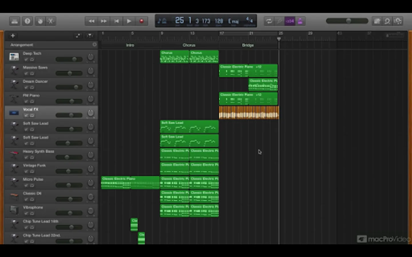This screenshot has height=257, width=412.
Task: Open the Media Browser
Action: coord(398,21)
